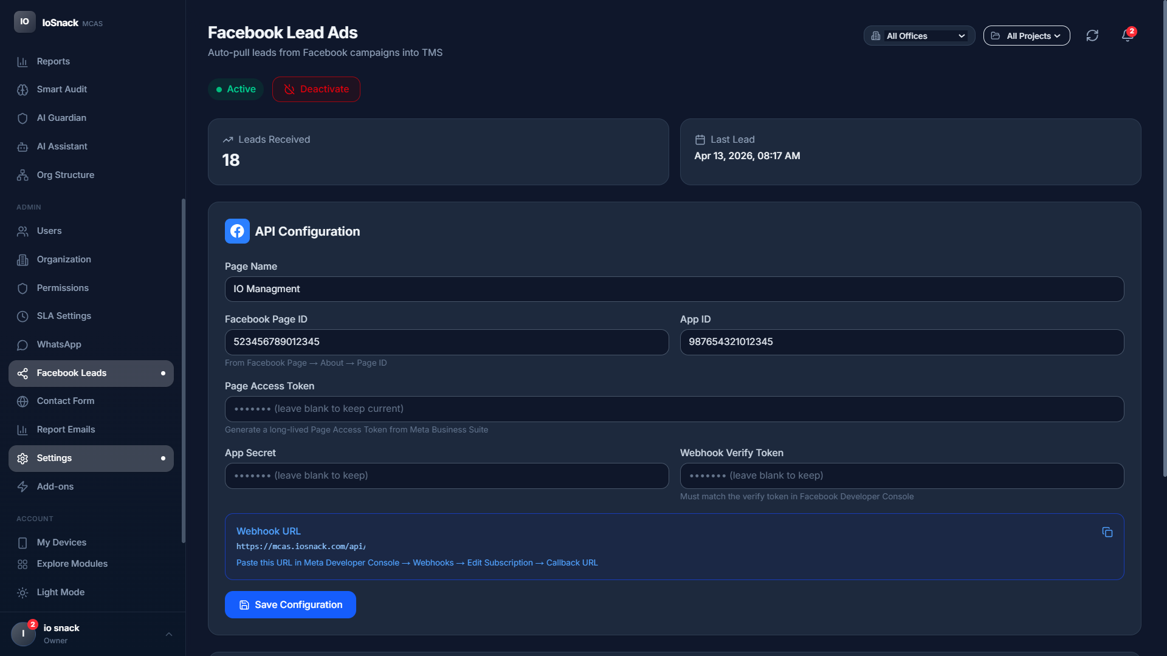Click the Smart Audit brain icon

22,89
